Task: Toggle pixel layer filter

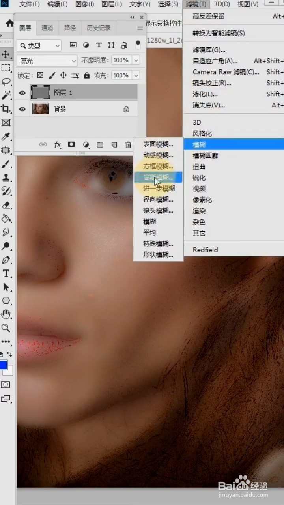Action: [x=73, y=45]
